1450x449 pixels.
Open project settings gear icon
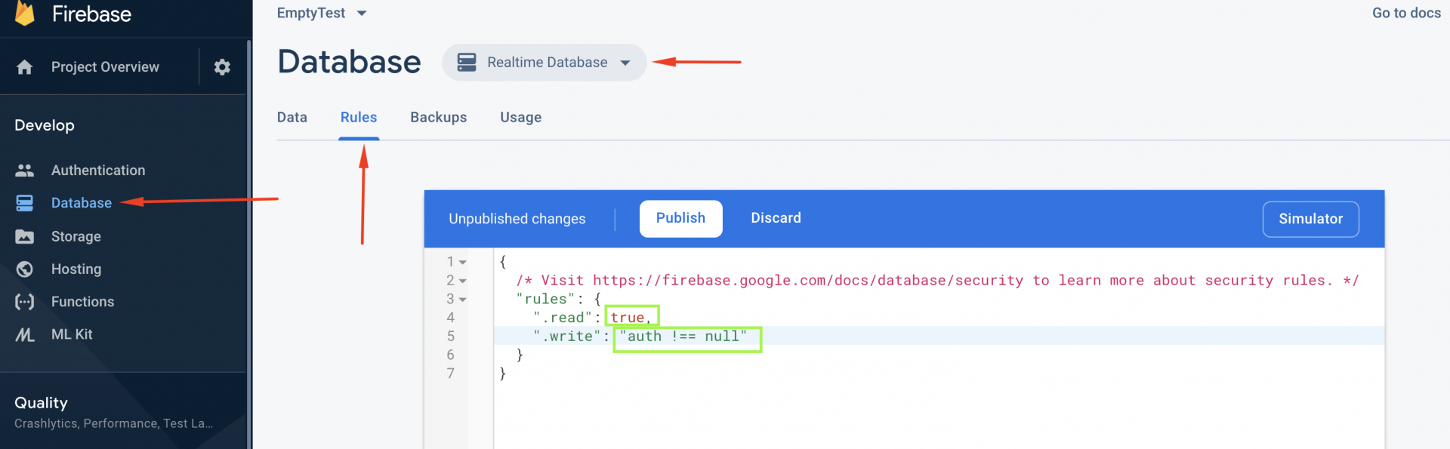point(222,67)
